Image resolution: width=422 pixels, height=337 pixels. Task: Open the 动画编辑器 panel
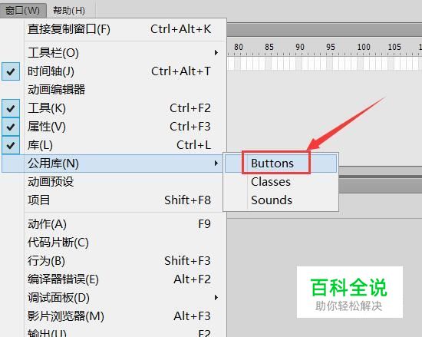coord(114,90)
